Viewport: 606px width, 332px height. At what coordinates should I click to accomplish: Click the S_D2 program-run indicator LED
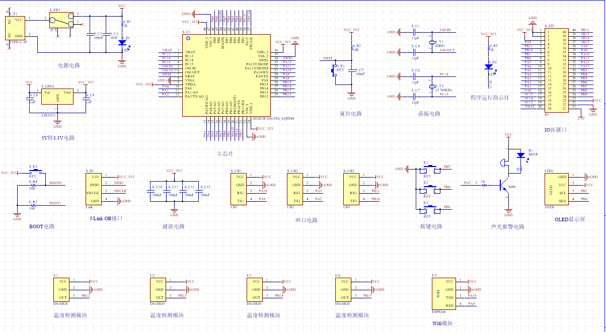(488, 66)
